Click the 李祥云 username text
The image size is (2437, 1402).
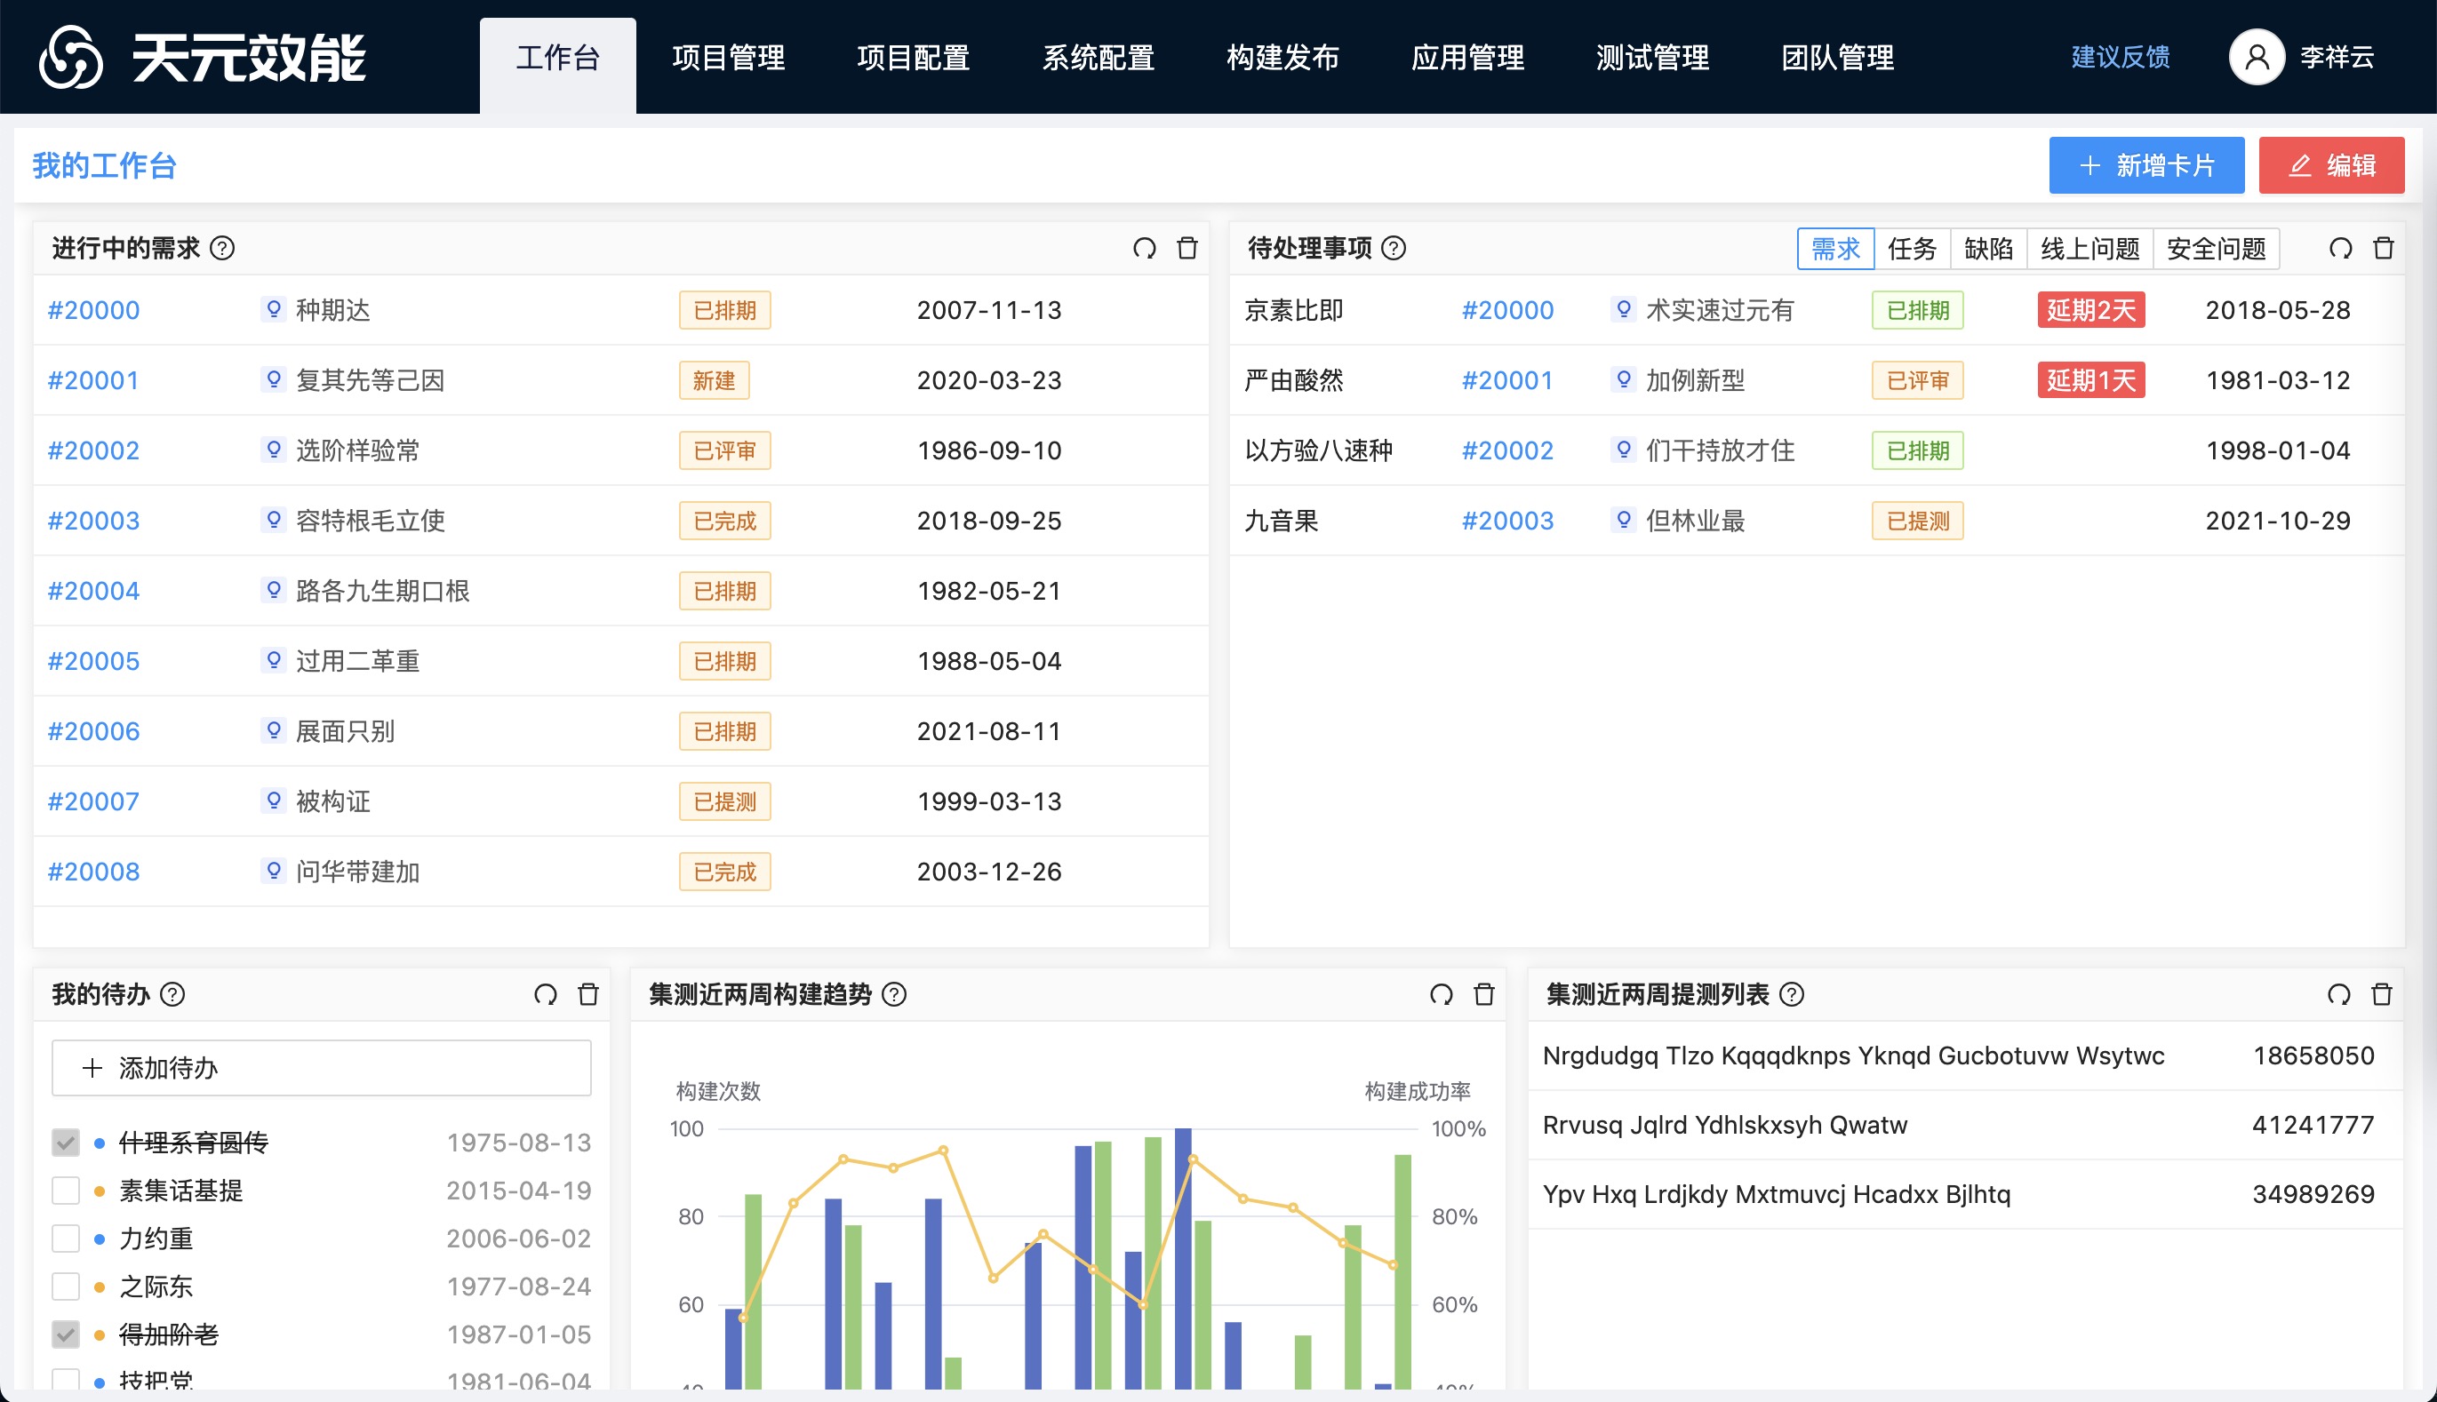(x=2337, y=57)
